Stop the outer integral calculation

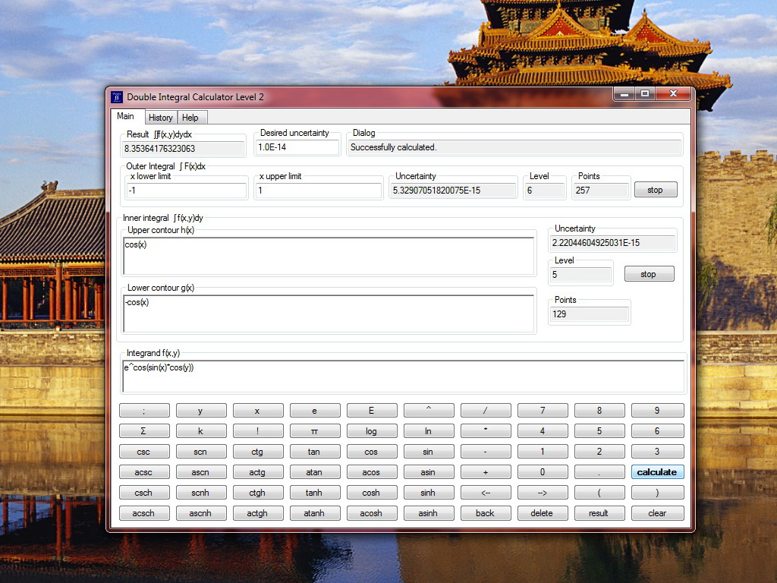[x=655, y=191]
